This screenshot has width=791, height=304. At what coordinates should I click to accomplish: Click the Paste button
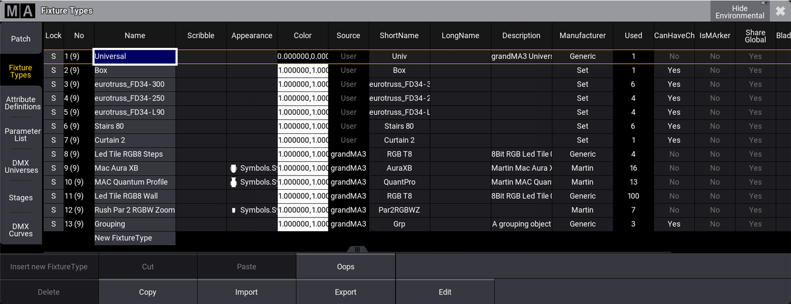(x=247, y=266)
